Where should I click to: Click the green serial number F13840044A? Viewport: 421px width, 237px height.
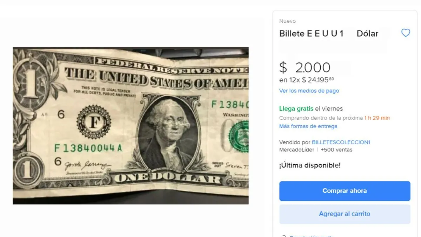tap(88, 148)
